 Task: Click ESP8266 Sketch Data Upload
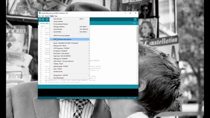point(70,39)
